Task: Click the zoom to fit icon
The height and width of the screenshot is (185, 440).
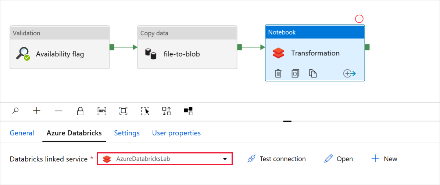Action: [x=124, y=110]
